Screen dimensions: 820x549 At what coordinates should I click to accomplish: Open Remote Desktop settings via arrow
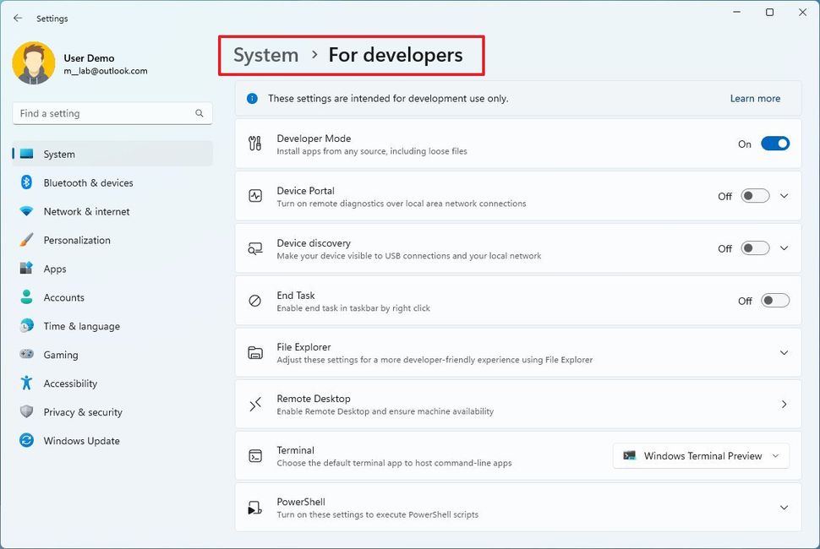tap(784, 405)
